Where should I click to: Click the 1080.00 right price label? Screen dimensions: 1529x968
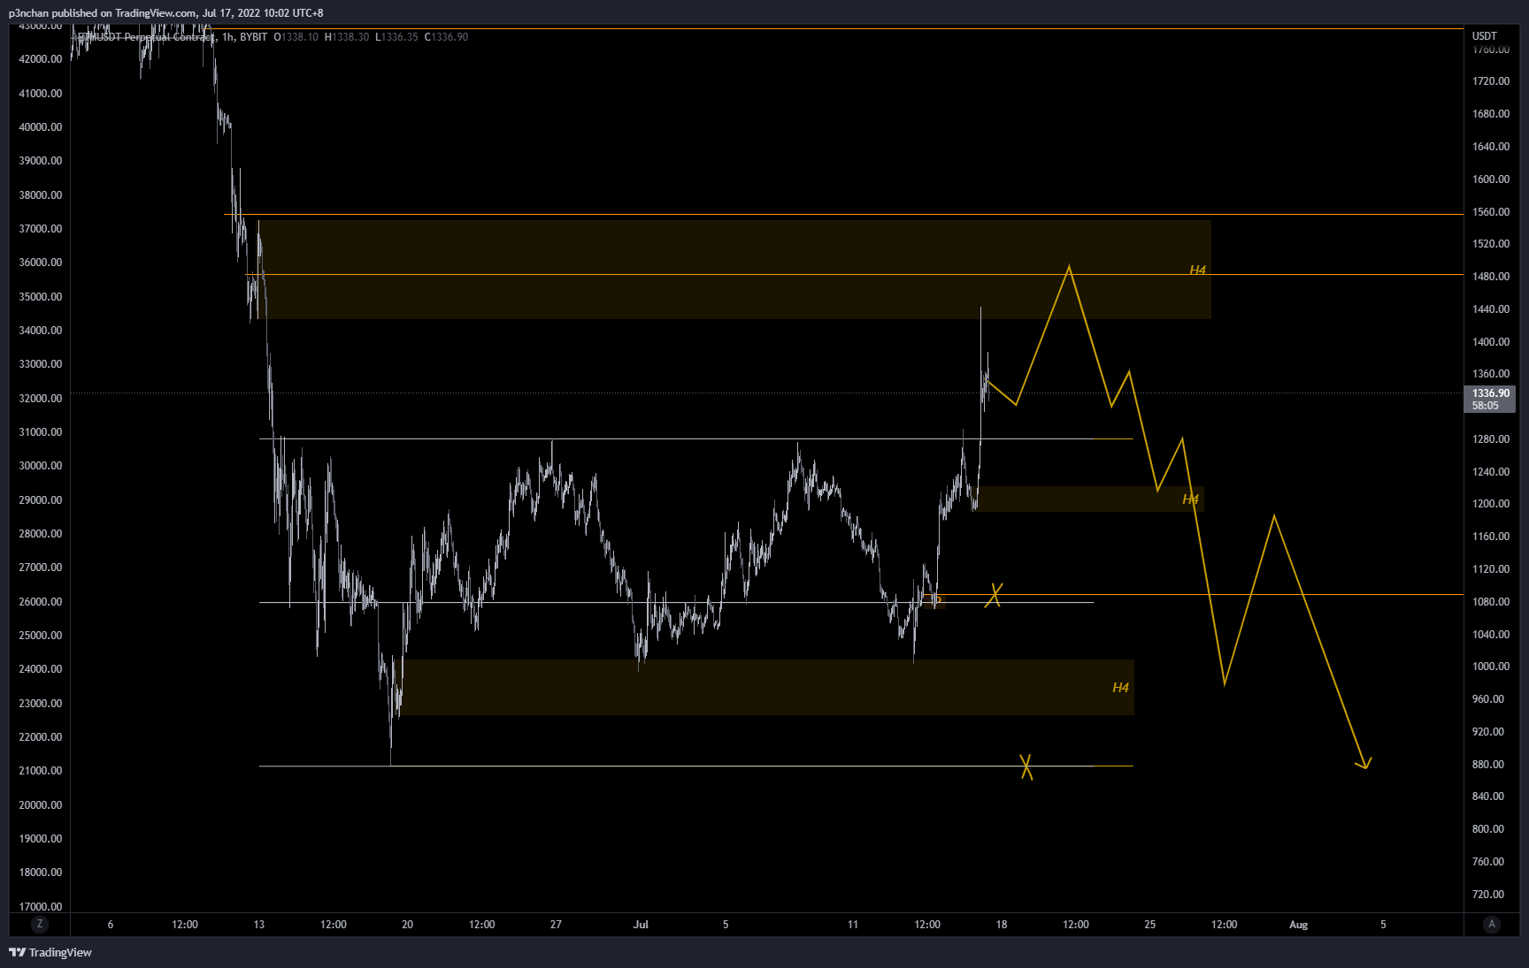click(1491, 602)
